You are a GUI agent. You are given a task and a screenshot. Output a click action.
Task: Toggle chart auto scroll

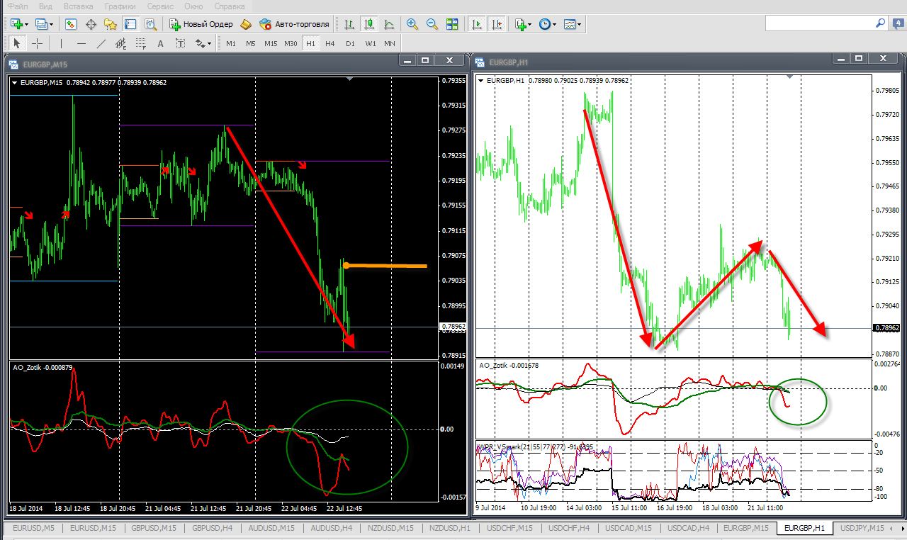coord(477,24)
